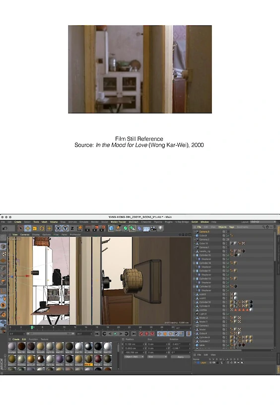Select the Live Selection arrow tool
280x405 pixels.
[x=20, y=228]
